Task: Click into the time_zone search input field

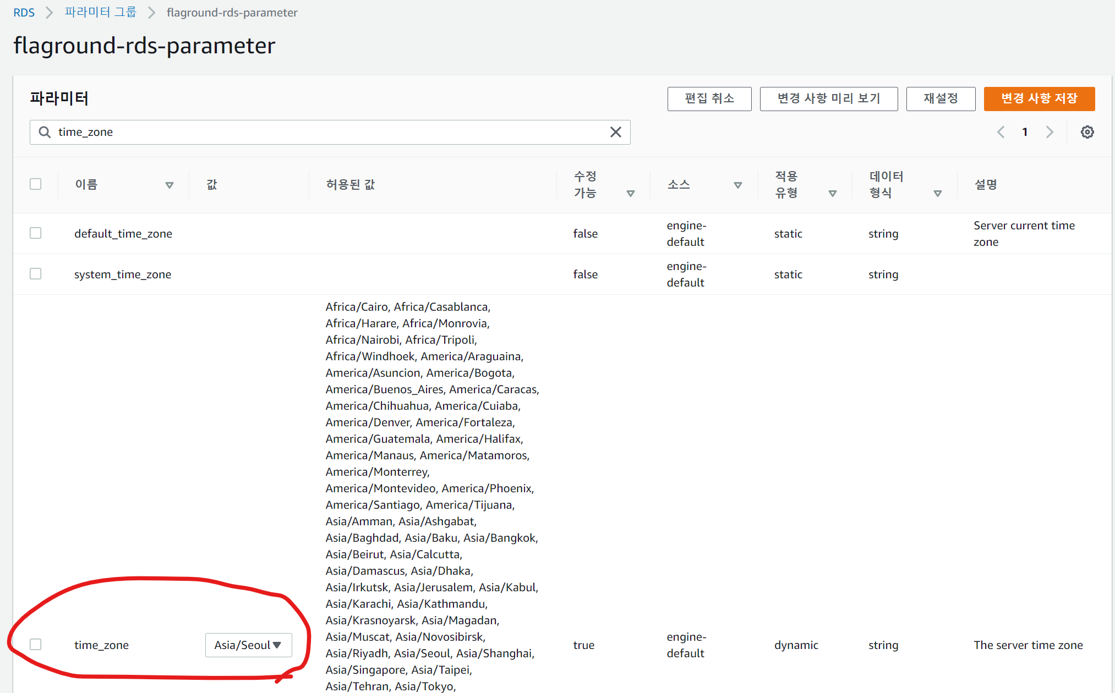Action: point(330,132)
